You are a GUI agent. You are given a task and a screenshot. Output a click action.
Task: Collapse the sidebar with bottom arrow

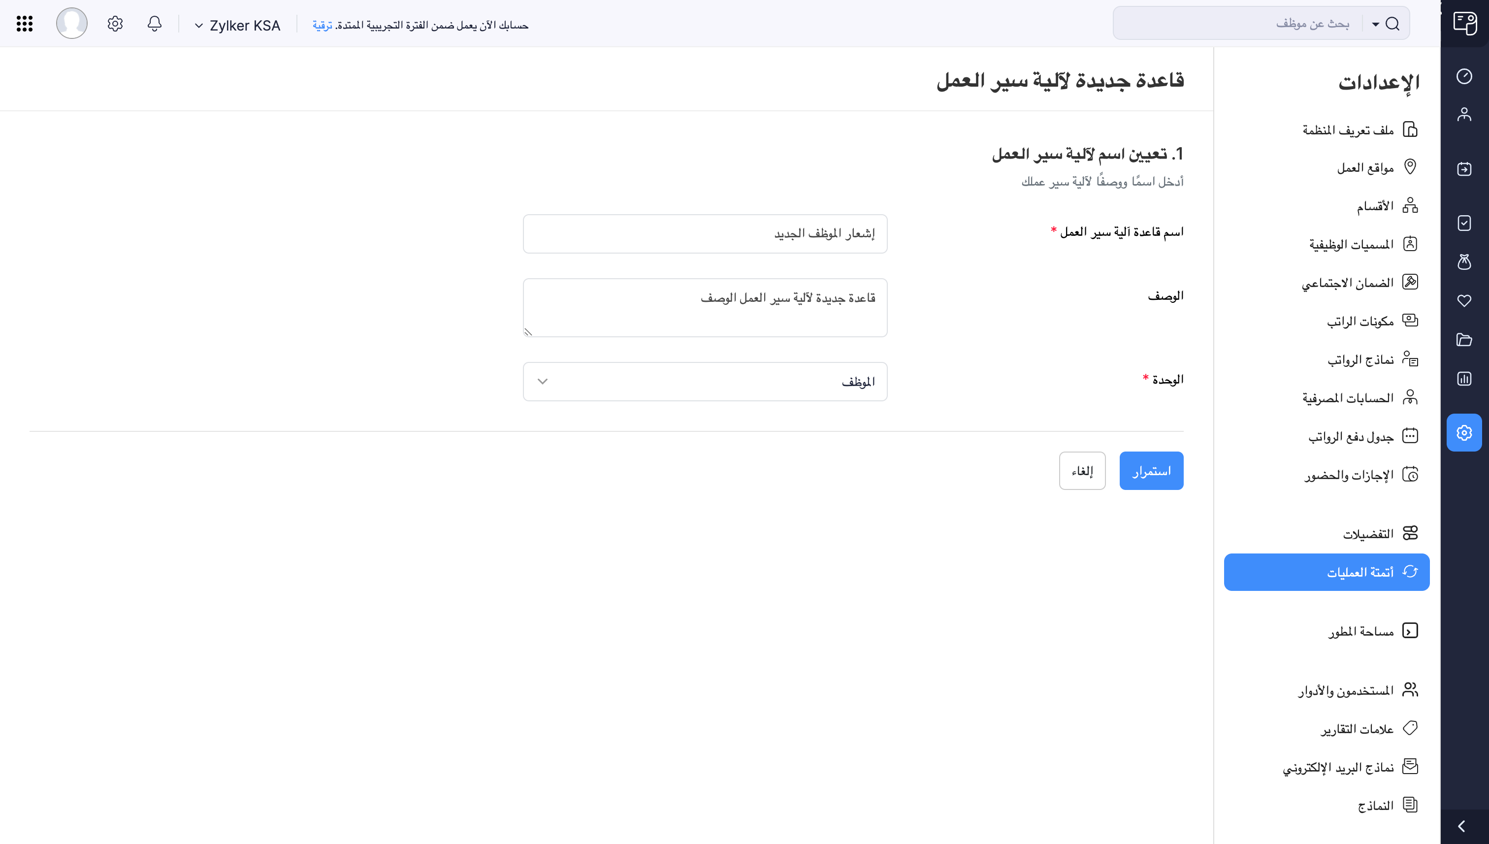coord(1462,826)
